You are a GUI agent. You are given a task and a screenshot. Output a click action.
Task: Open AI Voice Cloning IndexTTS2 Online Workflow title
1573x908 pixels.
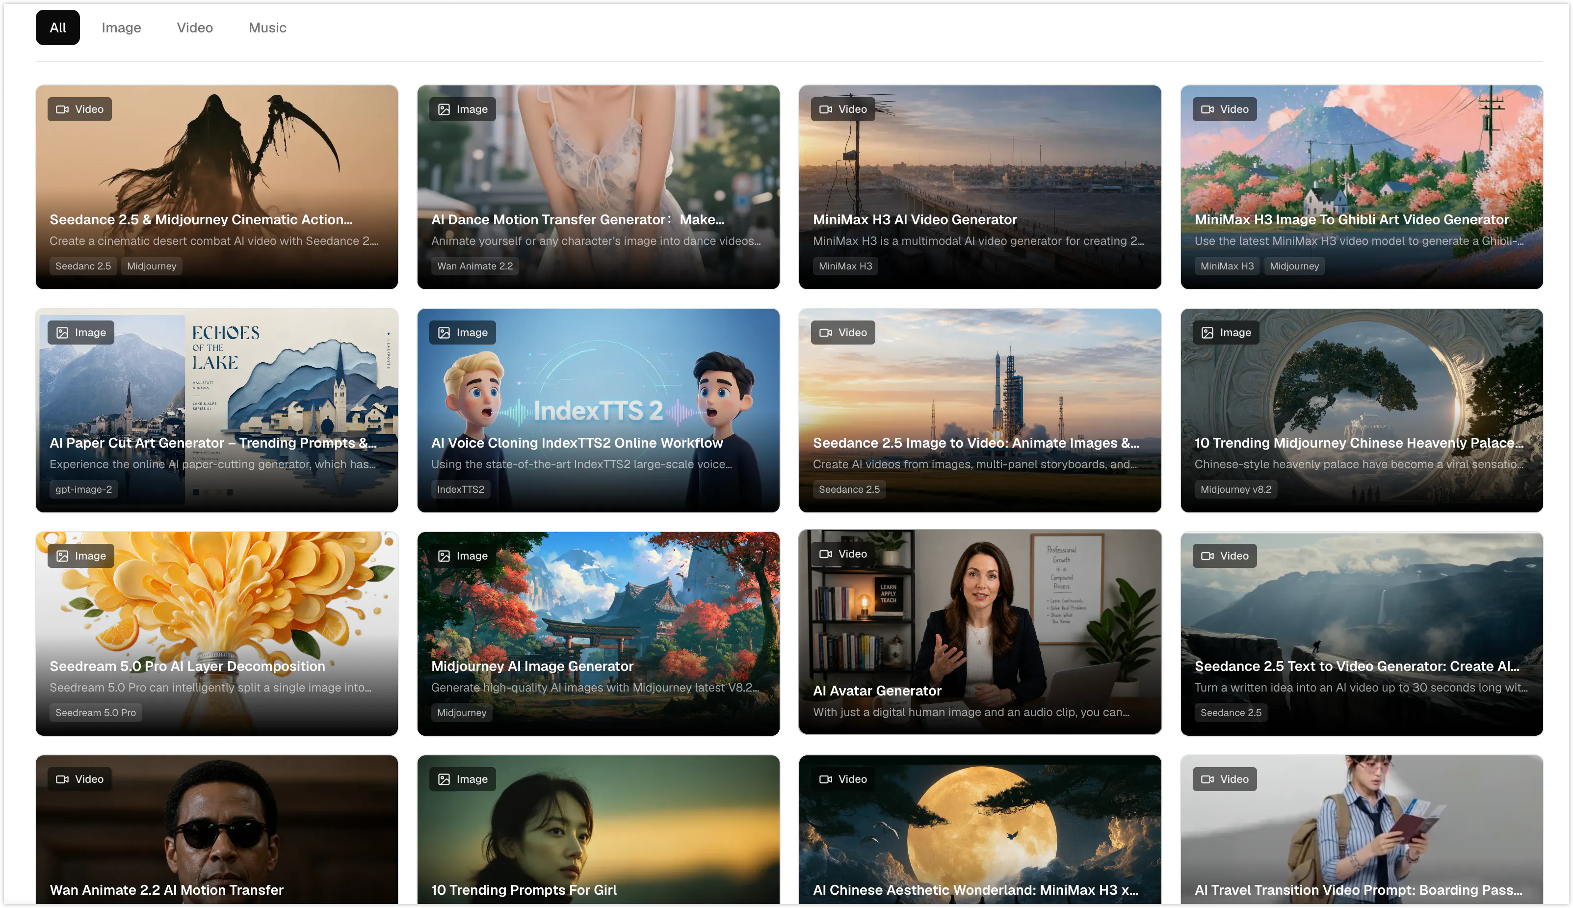[577, 443]
